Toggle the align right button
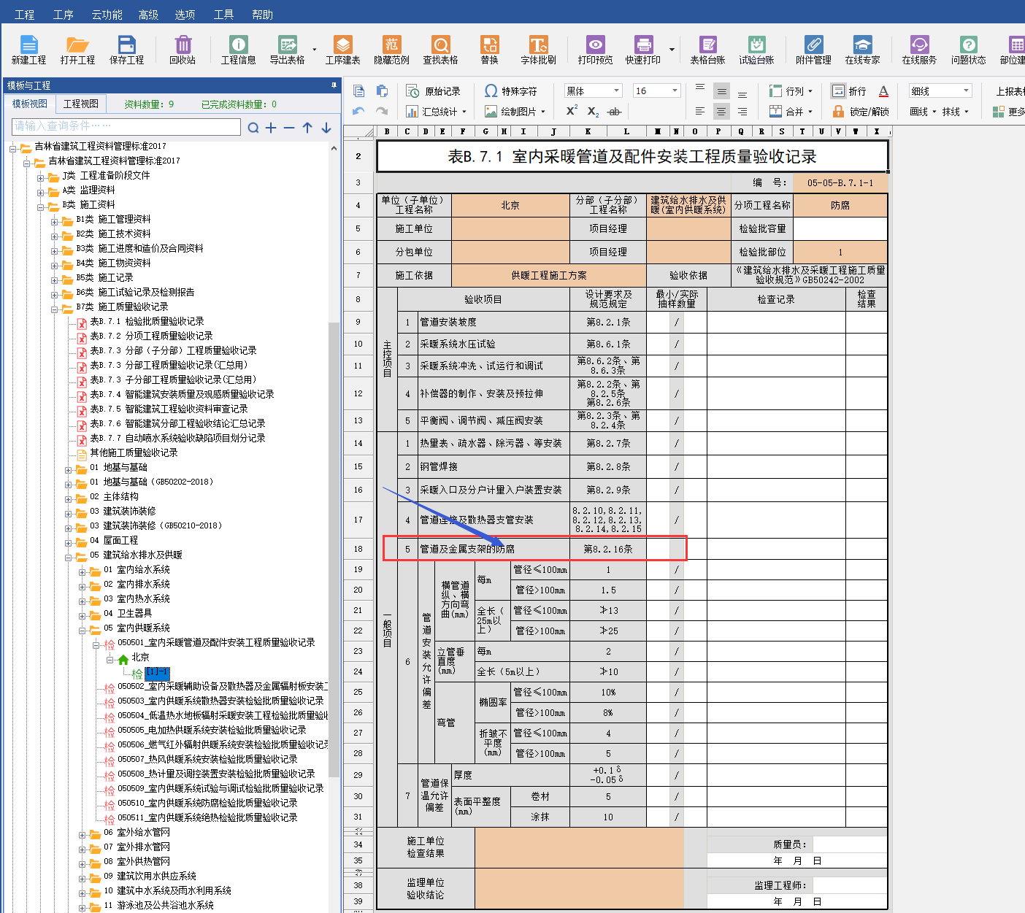The width and height of the screenshot is (1025, 913). 742,112
